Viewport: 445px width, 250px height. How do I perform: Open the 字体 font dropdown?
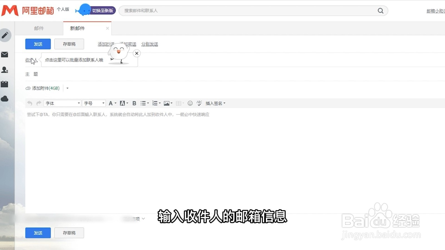point(62,103)
